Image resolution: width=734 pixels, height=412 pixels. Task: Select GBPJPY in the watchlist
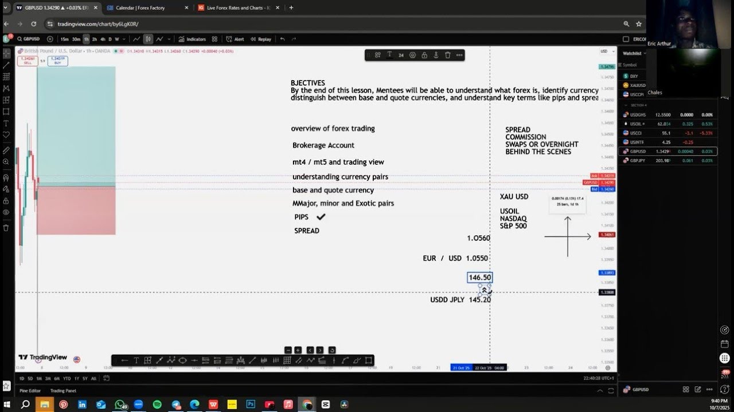[x=669, y=161]
